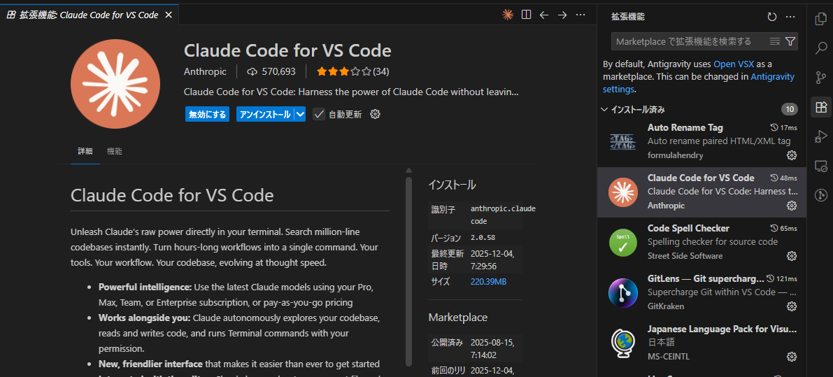The height and width of the screenshot is (377, 833).
Task: Select Japanese Language Pack in the list
Action: tap(702, 343)
